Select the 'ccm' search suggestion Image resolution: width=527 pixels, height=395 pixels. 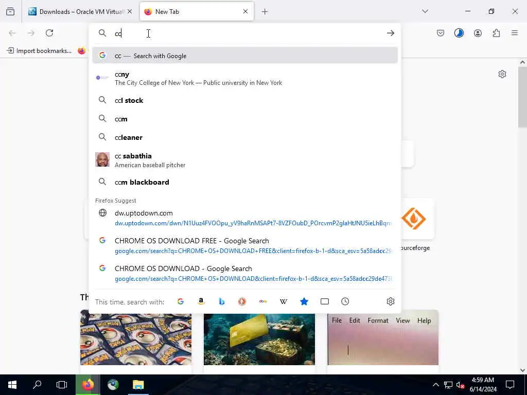tap(245, 119)
